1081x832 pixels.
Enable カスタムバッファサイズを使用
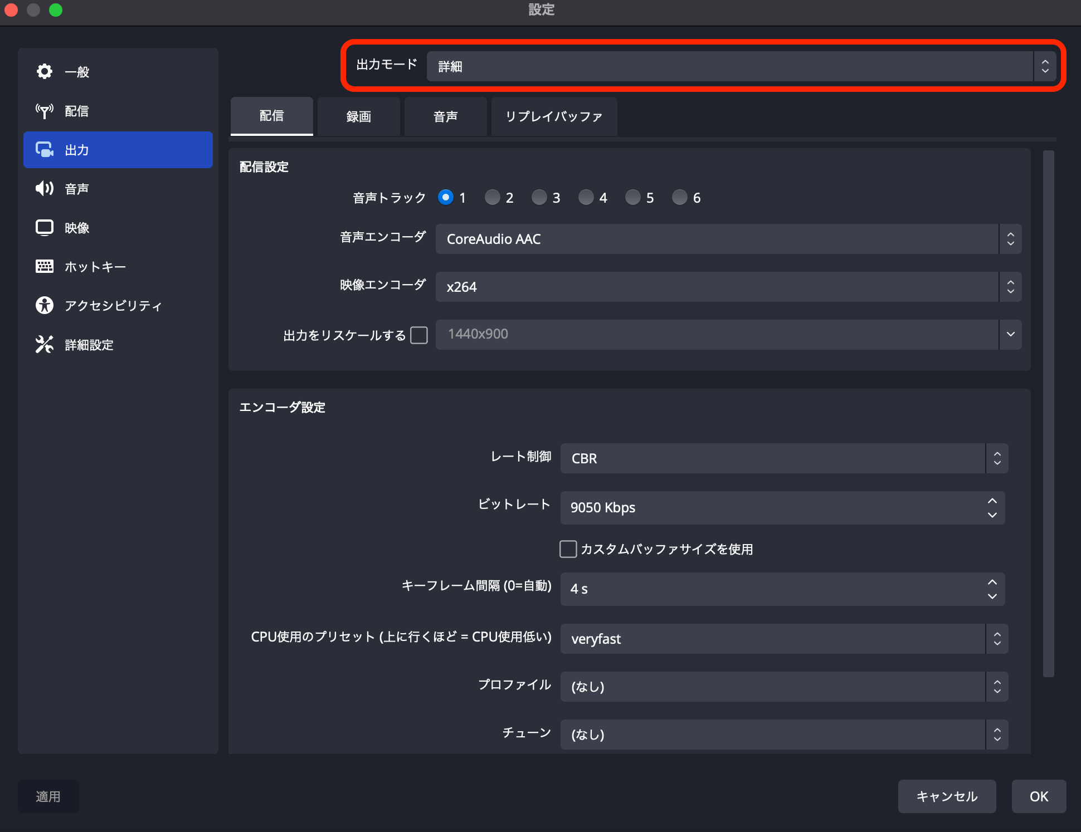click(x=568, y=549)
